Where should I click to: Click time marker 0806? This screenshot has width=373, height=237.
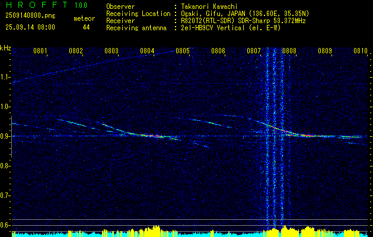(x=218, y=51)
